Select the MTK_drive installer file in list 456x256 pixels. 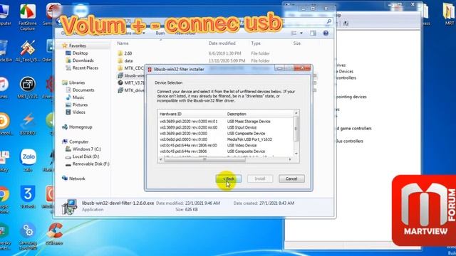[x=131, y=90]
